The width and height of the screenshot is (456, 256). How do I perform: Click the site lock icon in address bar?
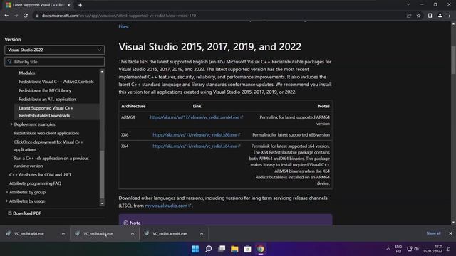click(37, 16)
